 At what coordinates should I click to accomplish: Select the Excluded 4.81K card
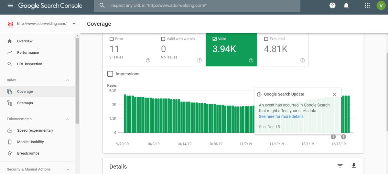coord(283,49)
